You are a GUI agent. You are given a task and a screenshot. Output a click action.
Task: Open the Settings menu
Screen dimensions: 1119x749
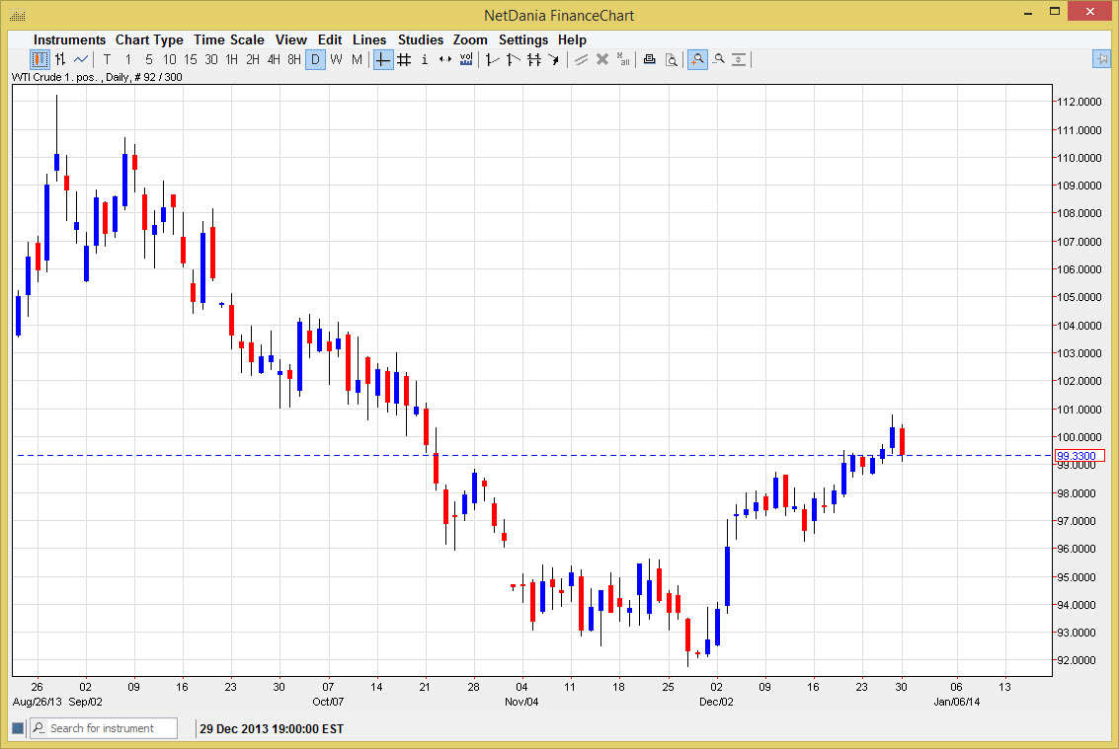(522, 39)
